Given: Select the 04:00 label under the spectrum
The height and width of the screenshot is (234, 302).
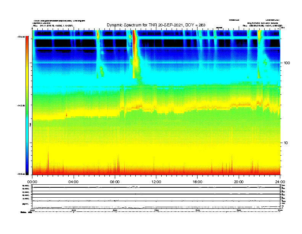Looking at the screenshot, I should pos(74,182).
